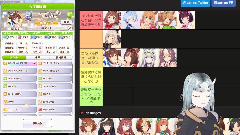Screen dimensions: 240x135
Task: Click the egg-shaped icon beside the character portrait
Action: [x=5, y=14]
